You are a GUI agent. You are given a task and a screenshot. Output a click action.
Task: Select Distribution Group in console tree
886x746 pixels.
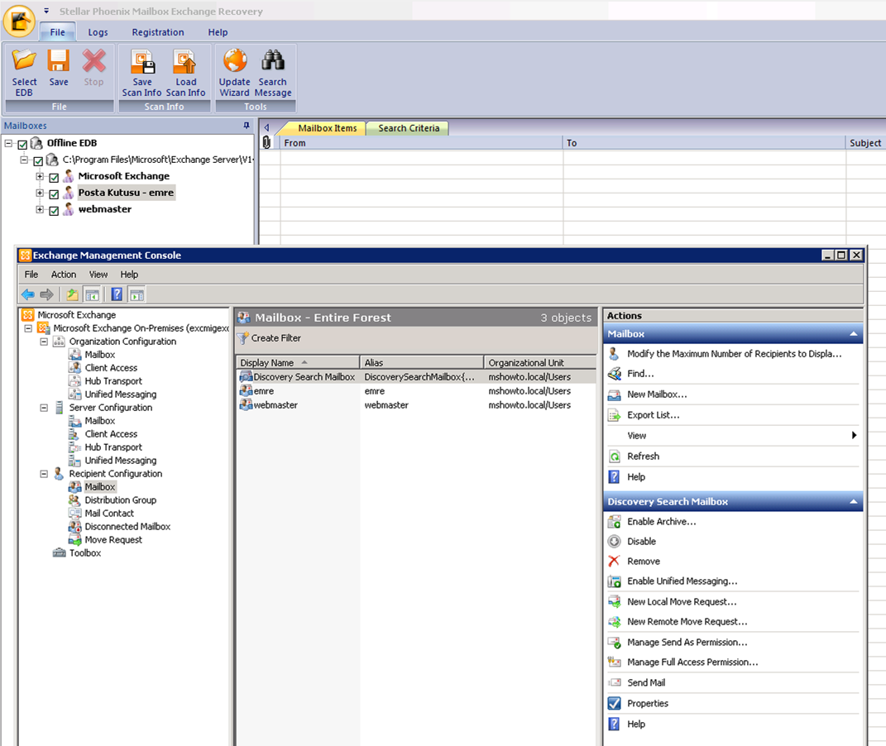120,500
